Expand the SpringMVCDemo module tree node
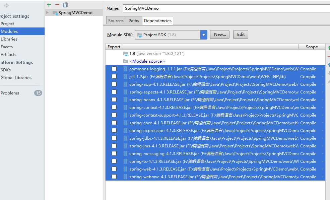The image size is (330, 200). point(48,13)
